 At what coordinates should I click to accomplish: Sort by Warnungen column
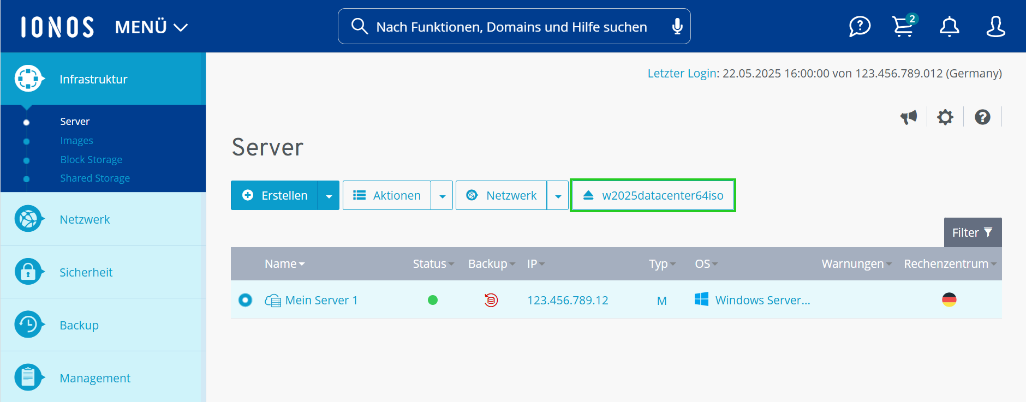point(857,263)
